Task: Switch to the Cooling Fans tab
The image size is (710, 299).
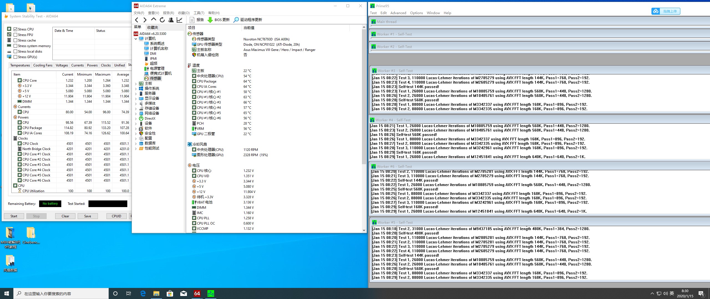Action: point(43,65)
